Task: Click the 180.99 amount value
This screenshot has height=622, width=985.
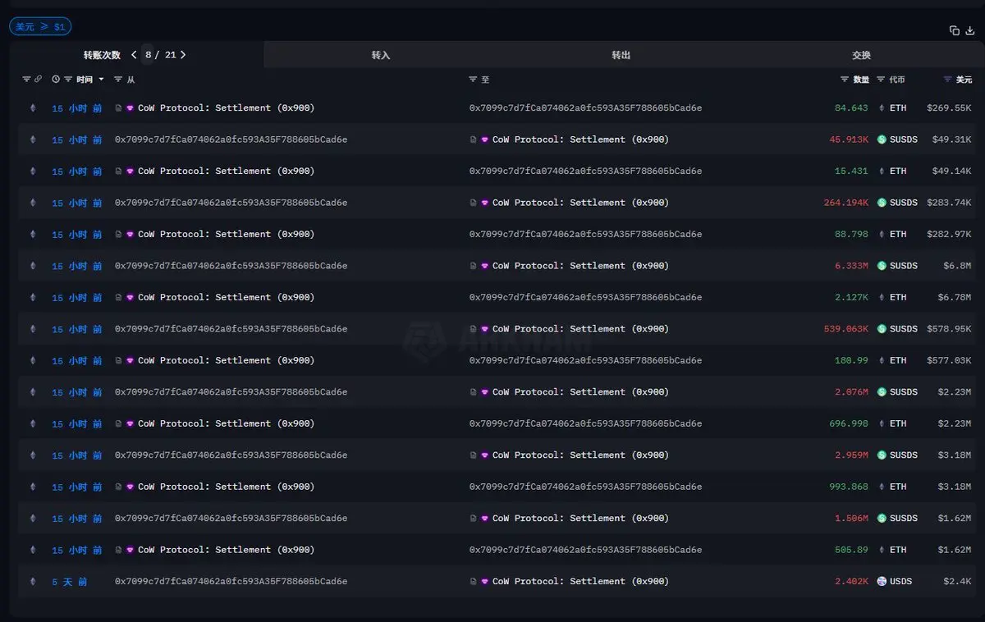Action: [851, 361]
